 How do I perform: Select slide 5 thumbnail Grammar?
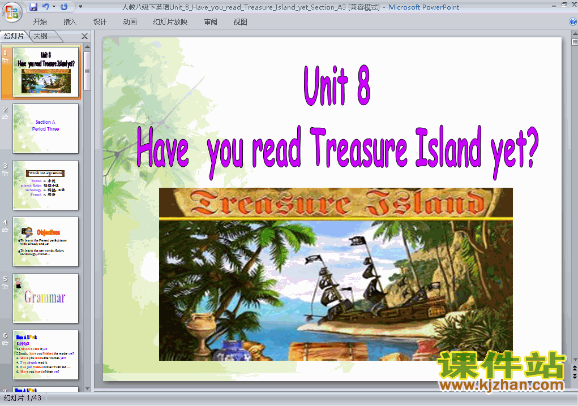46,298
